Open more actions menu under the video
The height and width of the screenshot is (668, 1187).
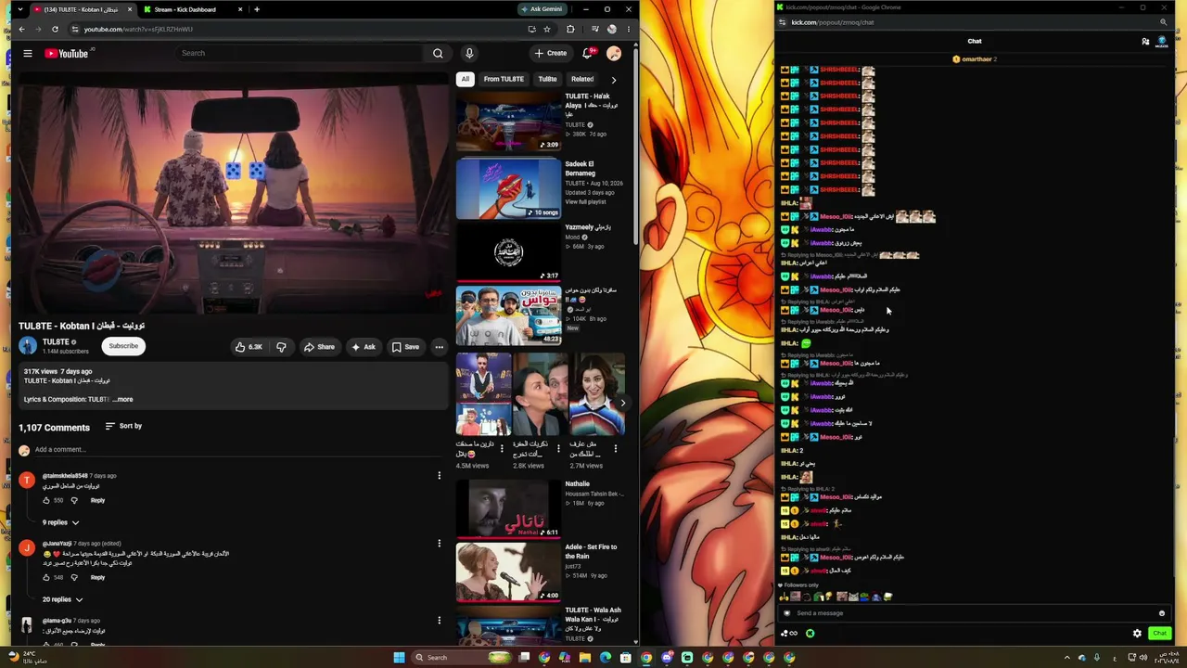point(440,347)
